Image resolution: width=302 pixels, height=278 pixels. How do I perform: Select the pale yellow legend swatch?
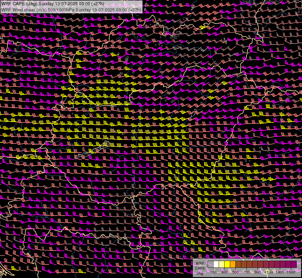[x=222, y=264]
